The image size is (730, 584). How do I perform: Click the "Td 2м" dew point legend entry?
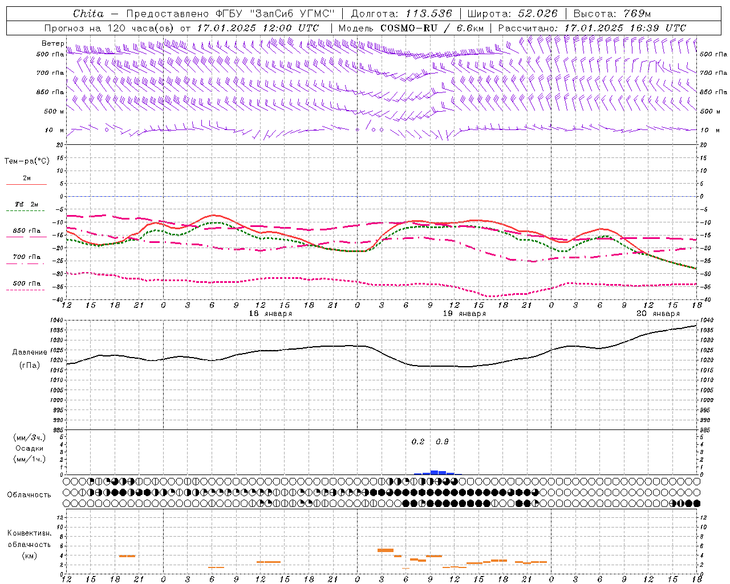[26, 204]
